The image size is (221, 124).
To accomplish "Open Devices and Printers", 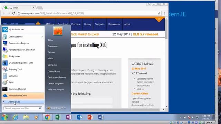I will pyautogui.click(x=57, y=77).
